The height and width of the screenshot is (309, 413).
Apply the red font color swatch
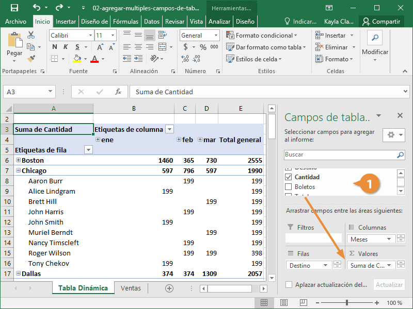pyautogui.click(x=94, y=59)
